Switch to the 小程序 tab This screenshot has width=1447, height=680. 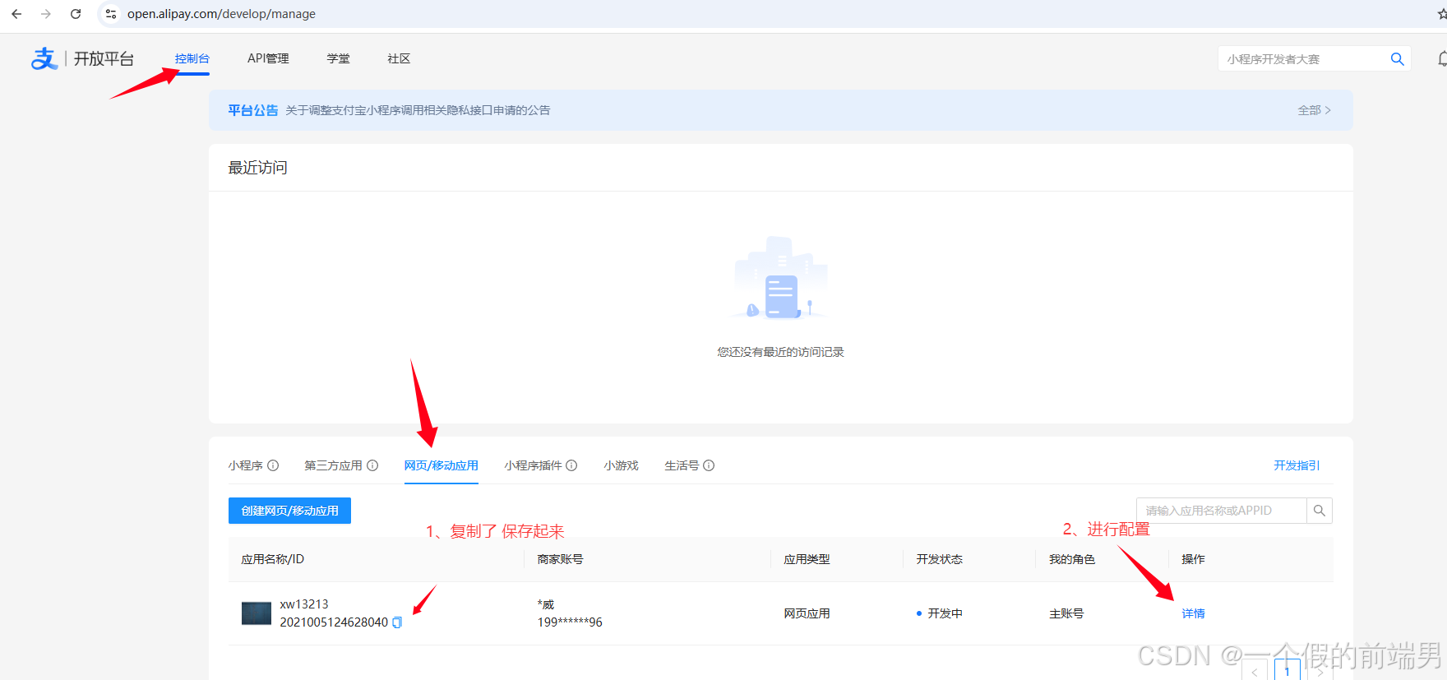pyautogui.click(x=246, y=465)
